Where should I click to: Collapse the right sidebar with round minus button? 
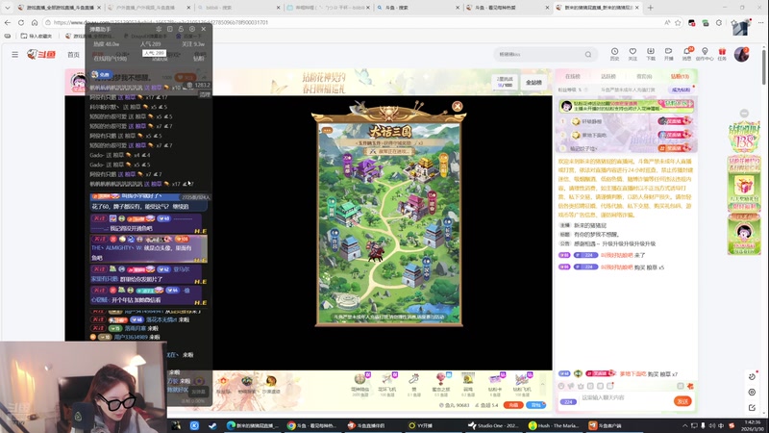[x=744, y=114]
